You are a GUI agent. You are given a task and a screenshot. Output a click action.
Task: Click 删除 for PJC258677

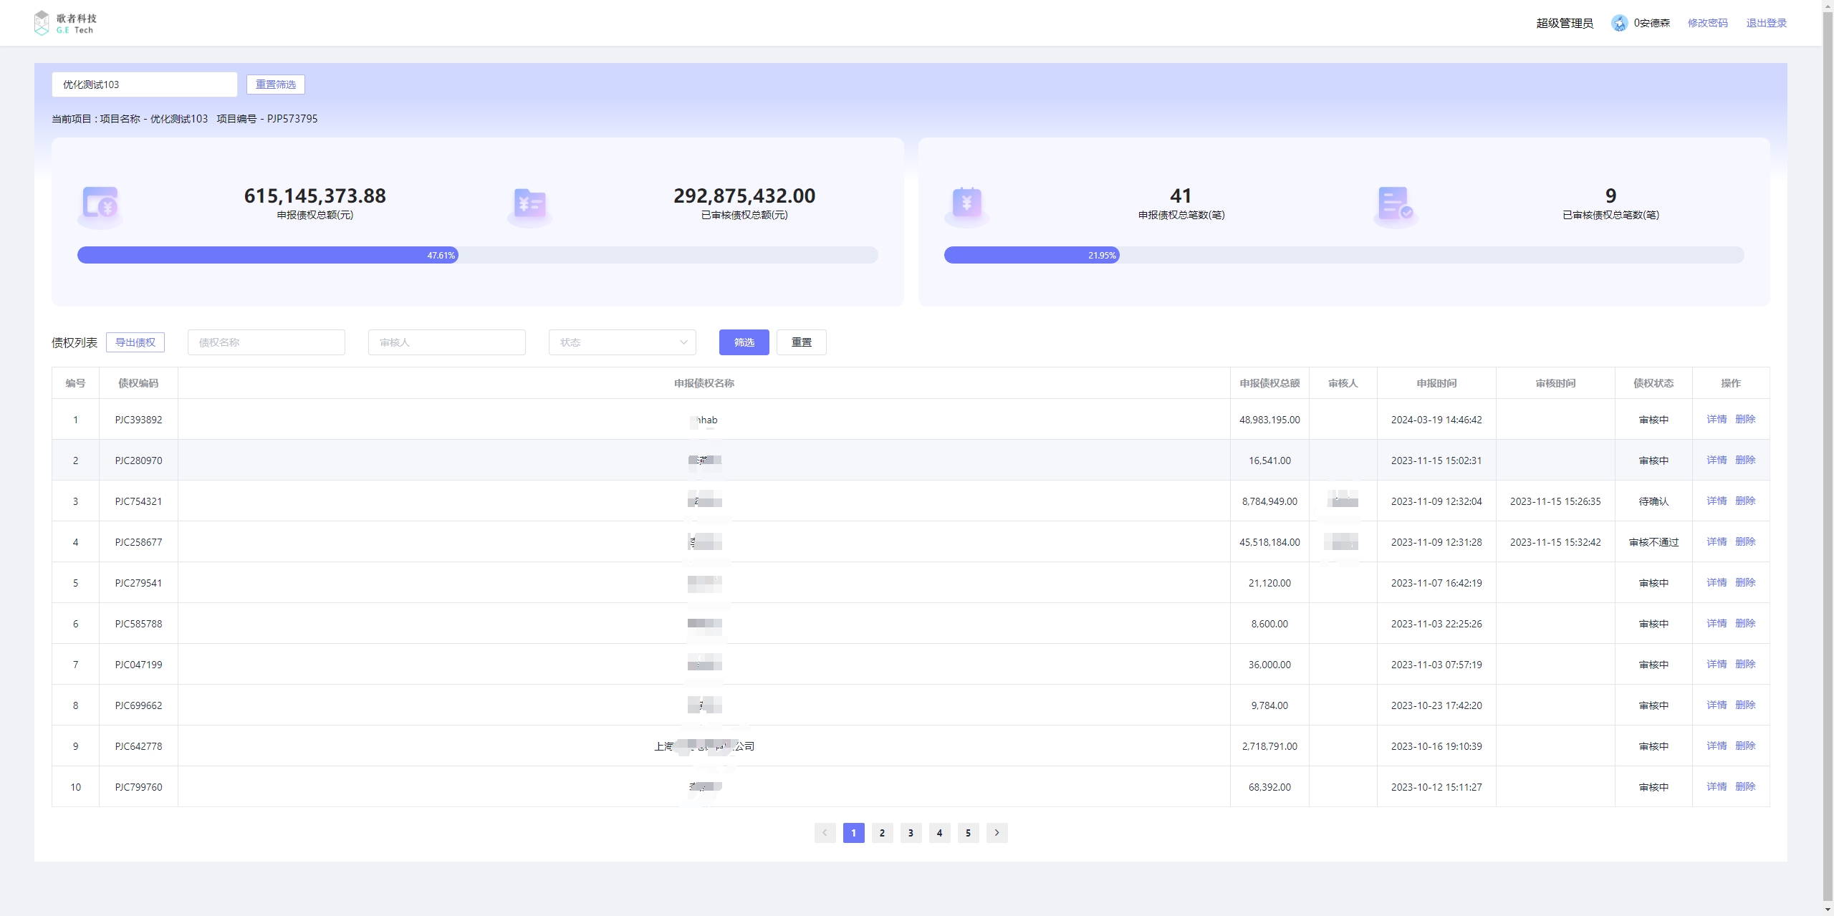click(x=1745, y=541)
